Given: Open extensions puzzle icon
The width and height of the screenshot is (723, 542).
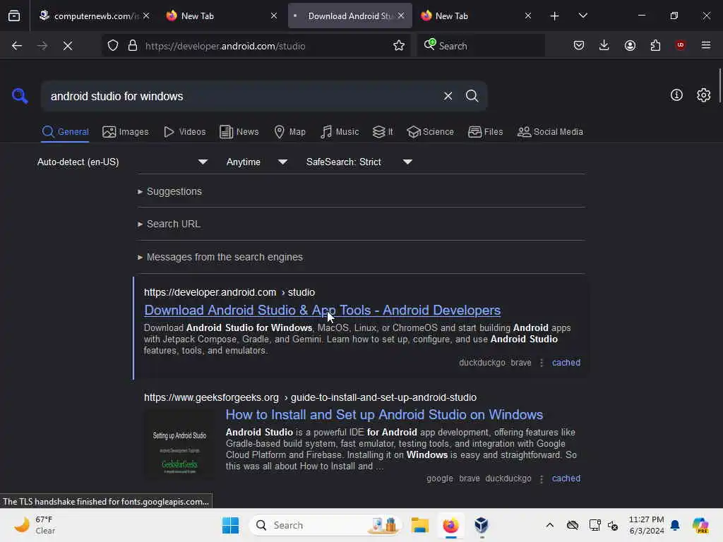Looking at the screenshot, I should pyautogui.click(x=655, y=45).
